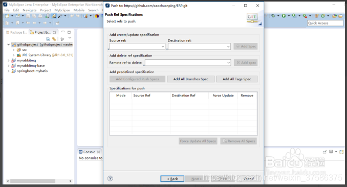Select the Console tab
The height and width of the screenshot is (187, 347).
[89, 152]
